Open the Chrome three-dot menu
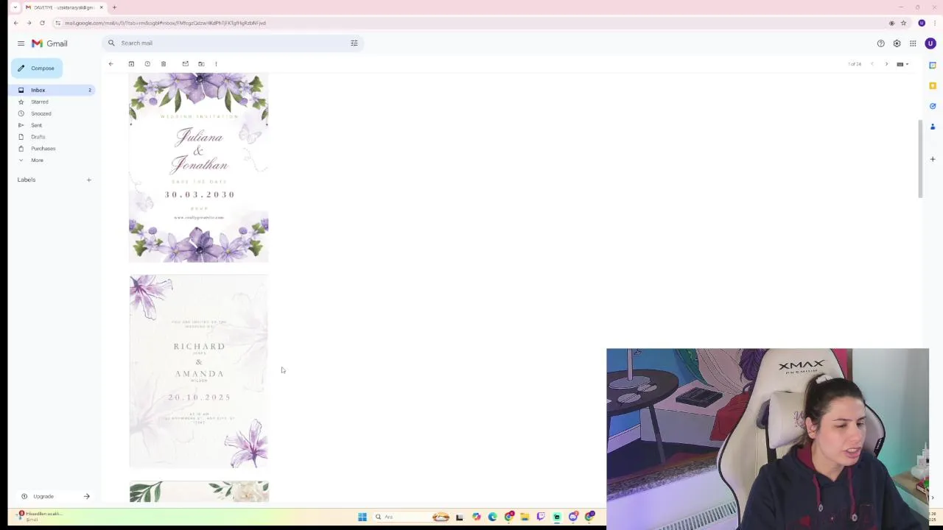Screen dimensions: 943x530 934,23
